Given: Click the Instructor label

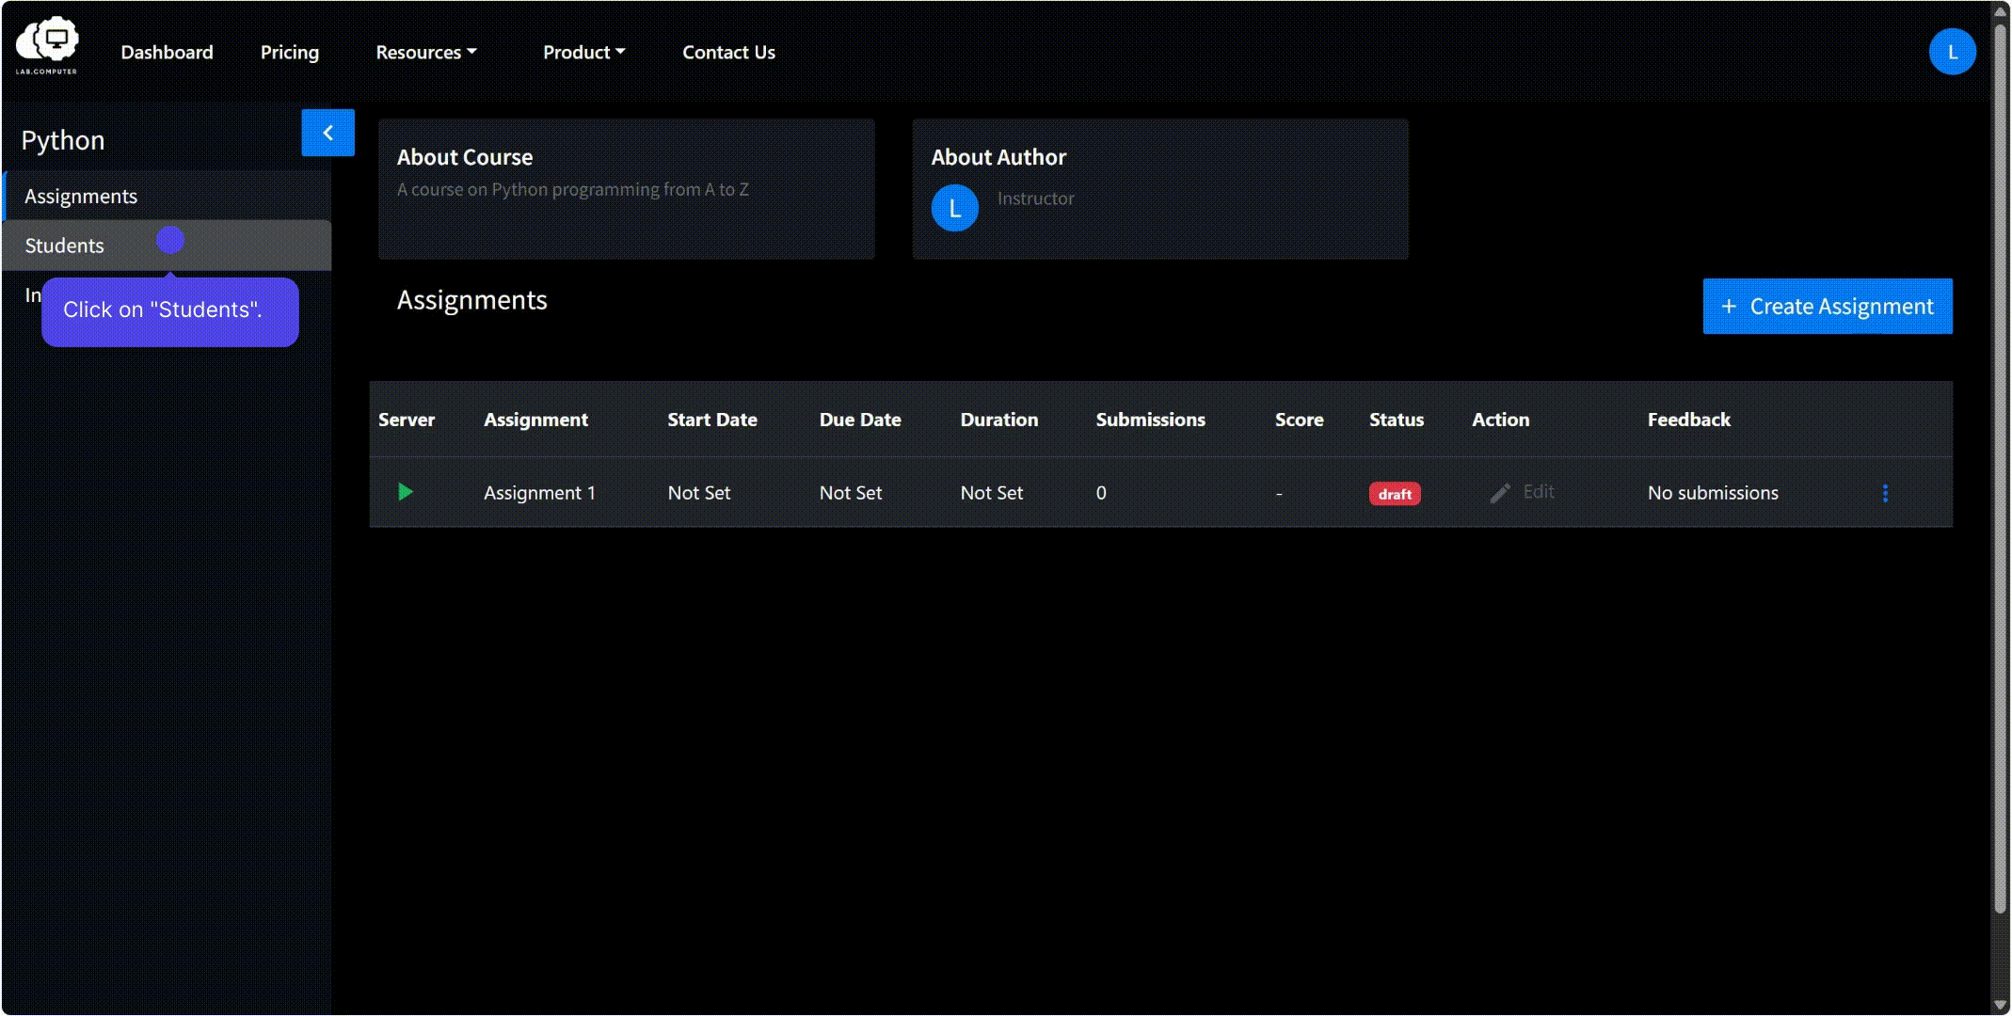Looking at the screenshot, I should 1035,198.
